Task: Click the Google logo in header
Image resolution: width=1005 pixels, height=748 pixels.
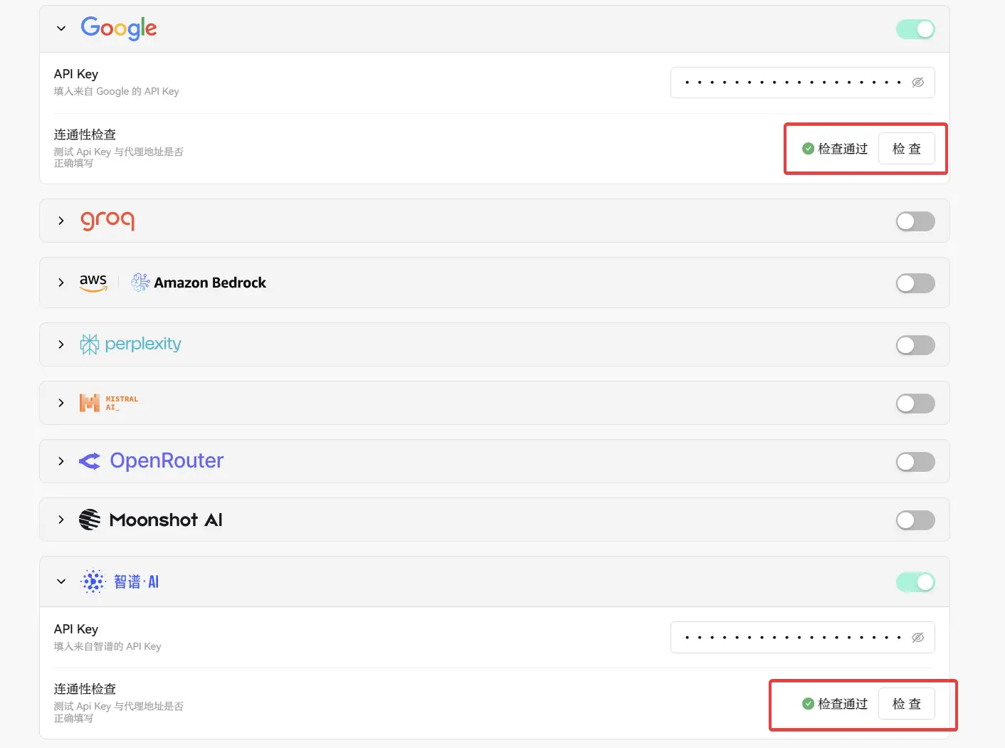Action: tap(118, 28)
